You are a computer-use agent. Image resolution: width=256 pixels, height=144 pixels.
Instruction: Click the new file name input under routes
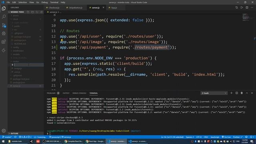(29, 65)
